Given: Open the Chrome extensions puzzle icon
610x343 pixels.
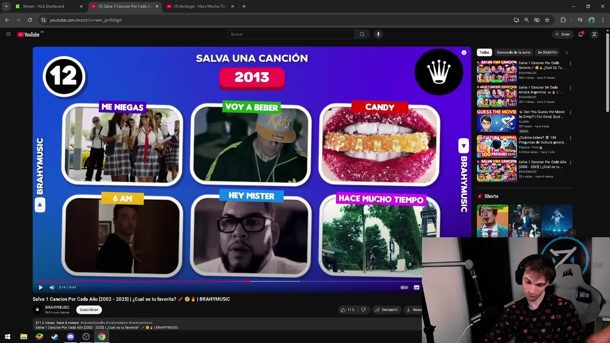Looking at the screenshot, I should 563,20.
